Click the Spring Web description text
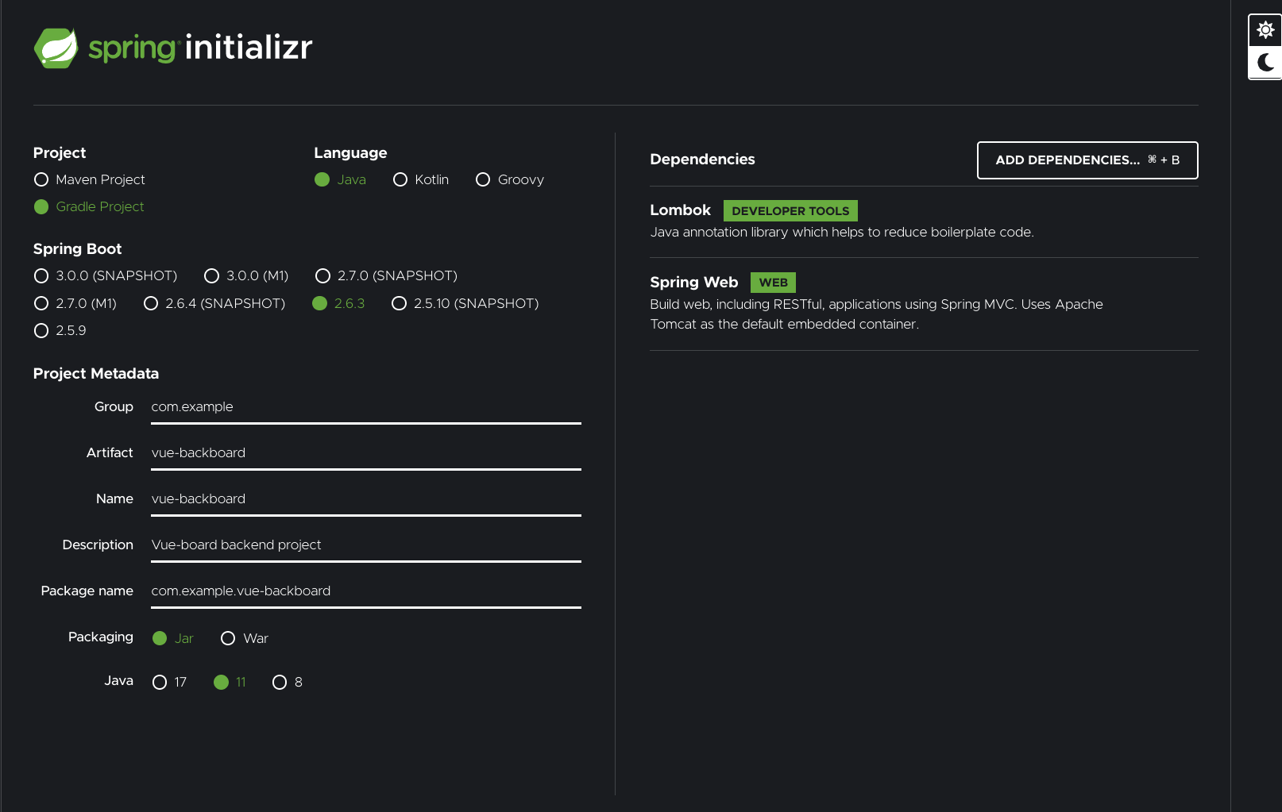Image resolution: width=1282 pixels, height=812 pixels. point(876,314)
